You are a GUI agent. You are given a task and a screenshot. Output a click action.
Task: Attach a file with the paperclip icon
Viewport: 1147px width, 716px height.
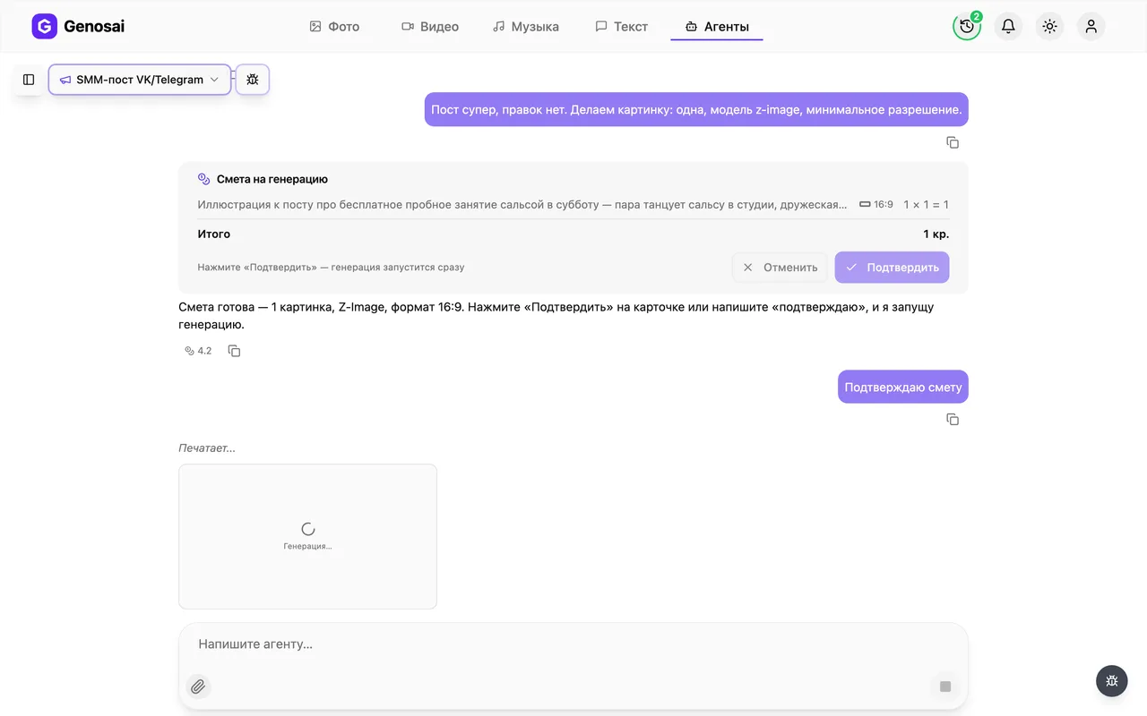tap(198, 686)
